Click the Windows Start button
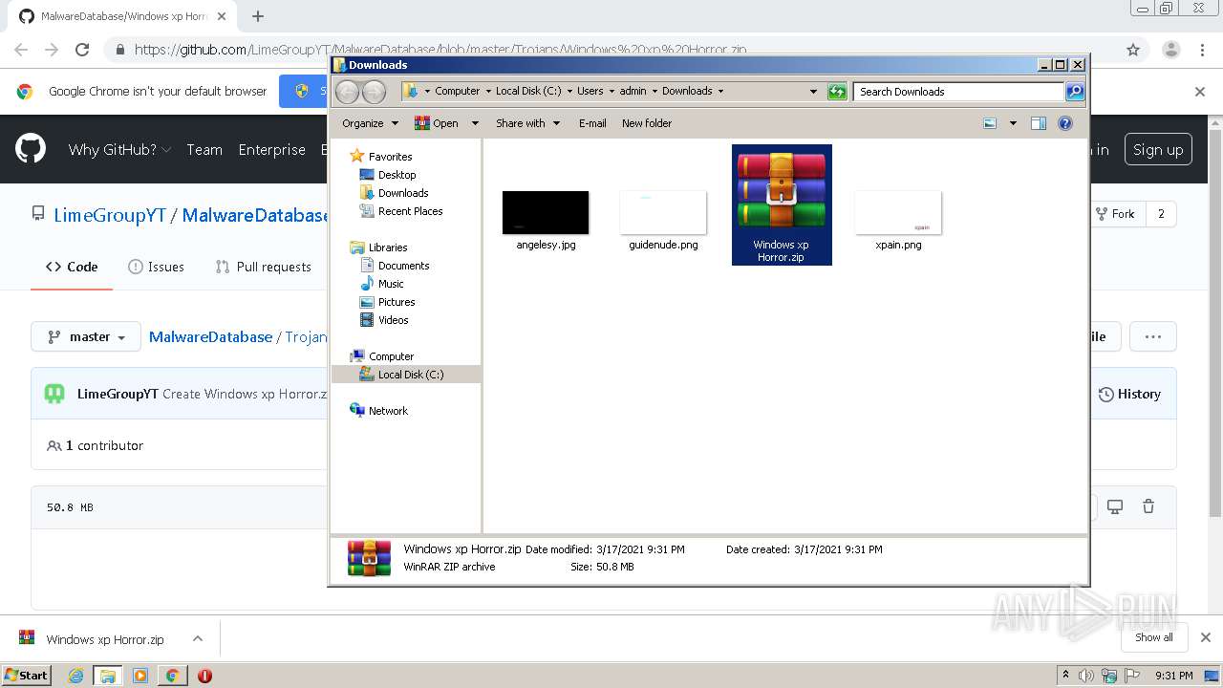Image resolution: width=1223 pixels, height=688 pixels. coord(27,675)
